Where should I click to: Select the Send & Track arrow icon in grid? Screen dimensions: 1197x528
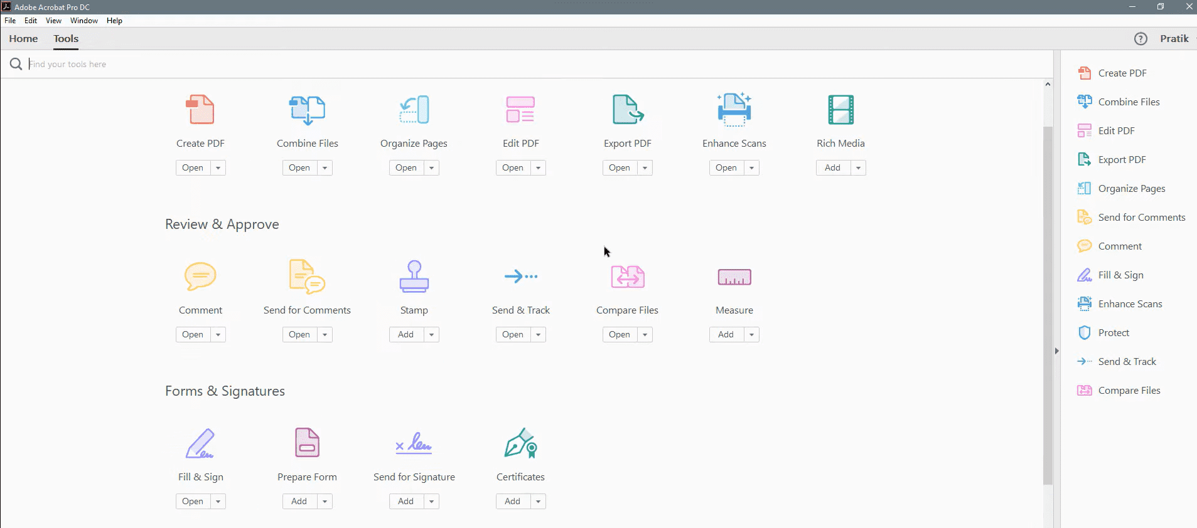click(521, 276)
